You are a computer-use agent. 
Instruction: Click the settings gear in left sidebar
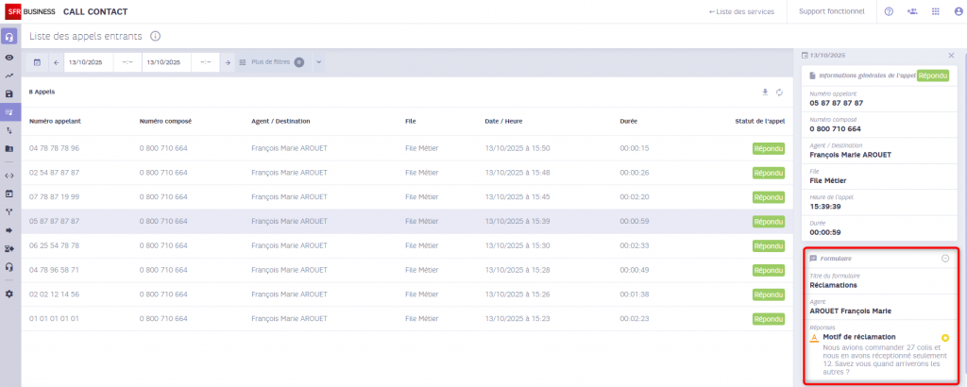(x=9, y=294)
